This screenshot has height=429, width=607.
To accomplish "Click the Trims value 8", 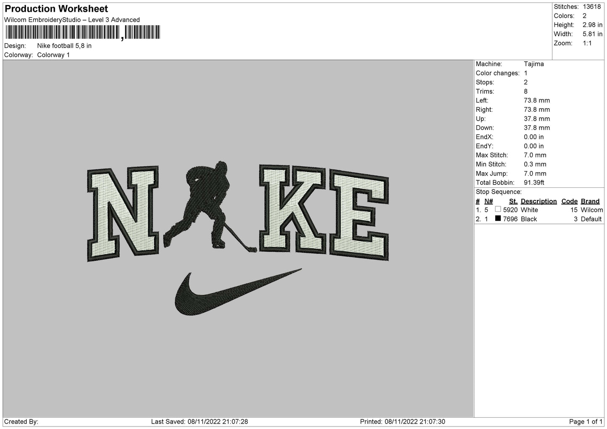I will coord(526,92).
